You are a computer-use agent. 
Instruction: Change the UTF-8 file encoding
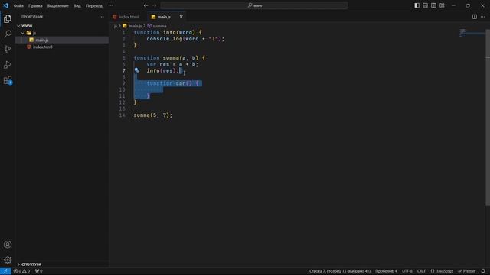pos(407,271)
